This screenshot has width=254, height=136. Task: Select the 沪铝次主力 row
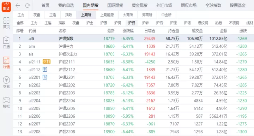(133, 54)
